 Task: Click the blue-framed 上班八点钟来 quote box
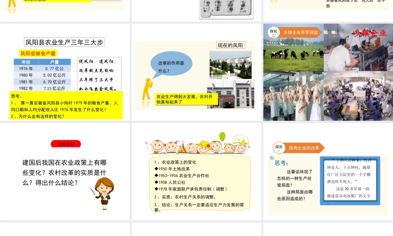[350, 181]
